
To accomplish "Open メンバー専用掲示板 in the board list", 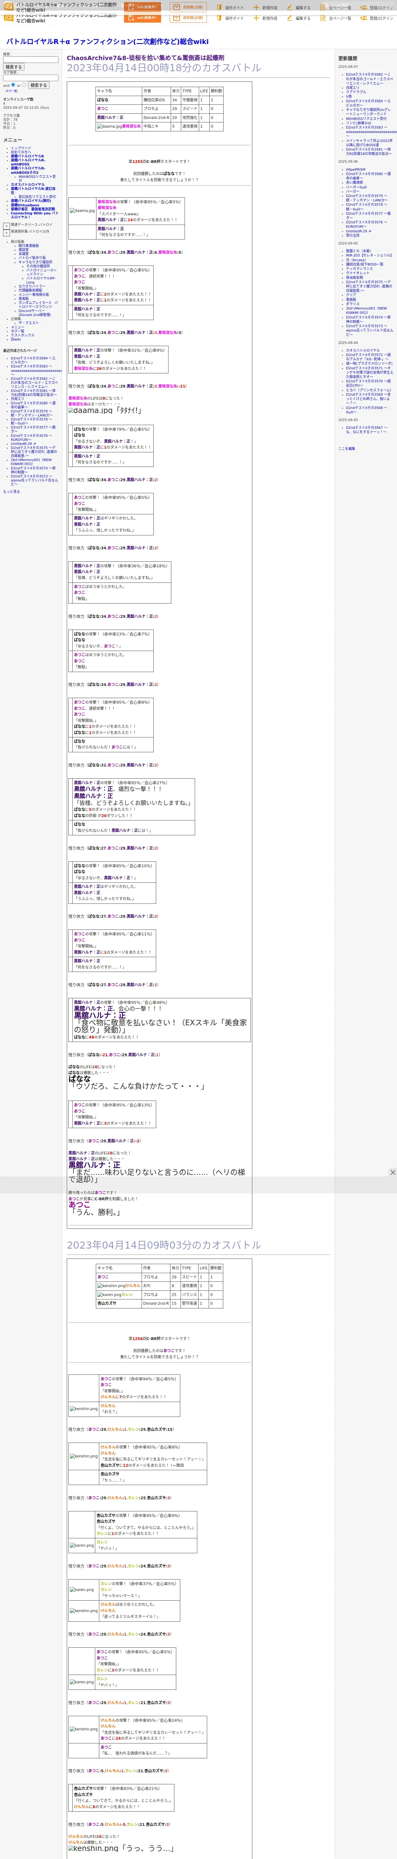I will (34, 294).
